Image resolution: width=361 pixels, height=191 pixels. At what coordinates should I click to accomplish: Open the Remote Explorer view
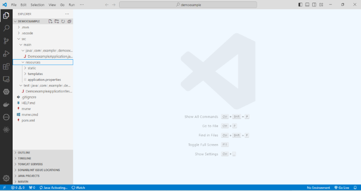(6, 79)
